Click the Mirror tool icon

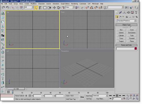pos(127,8)
